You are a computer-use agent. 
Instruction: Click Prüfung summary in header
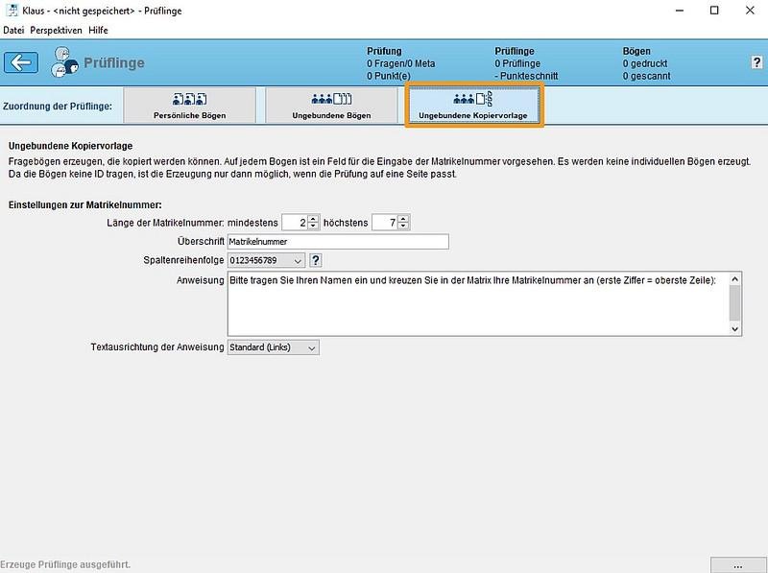(400, 63)
